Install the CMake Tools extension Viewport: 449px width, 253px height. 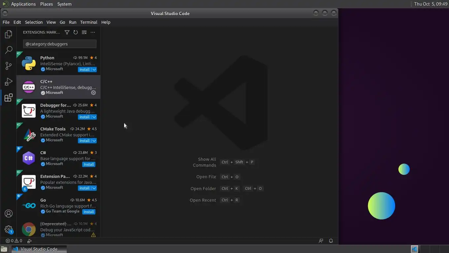pyautogui.click(x=85, y=141)
